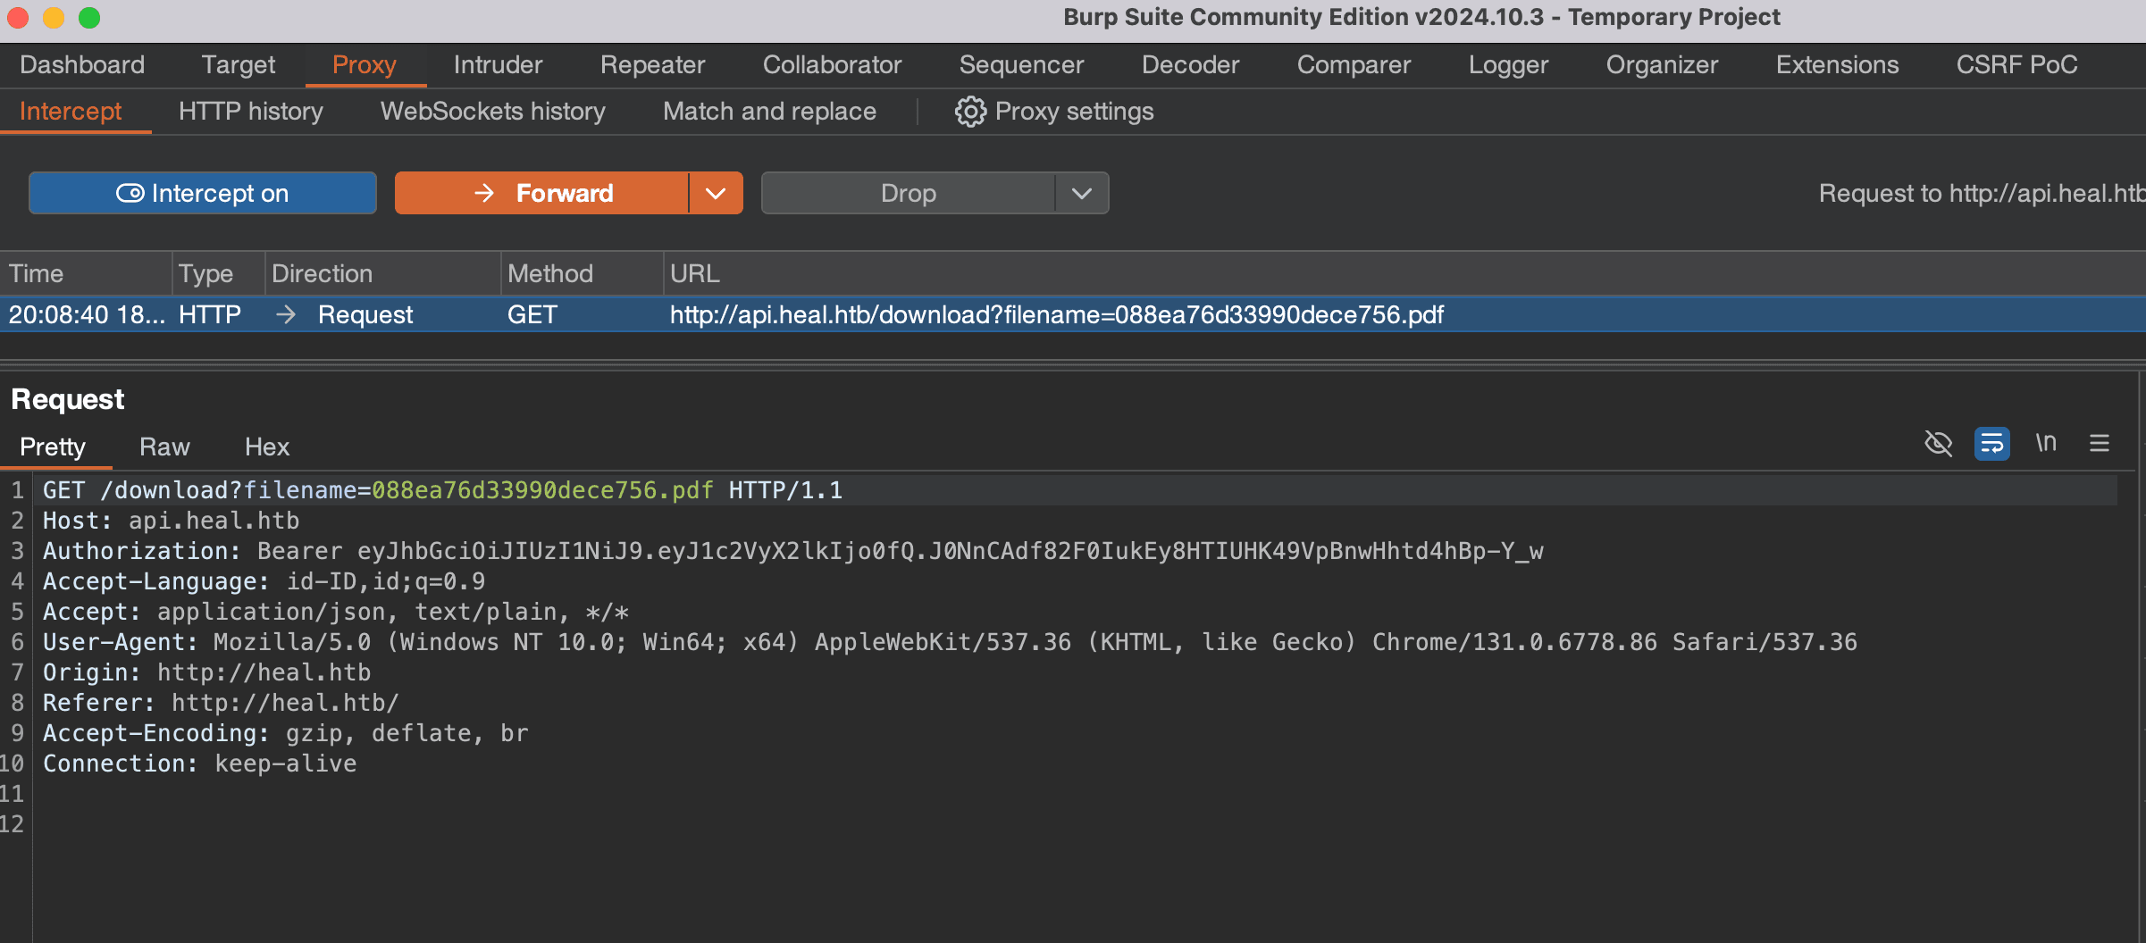Turn off the Intercept on toggle
The image size is (2146, 943).
(x=203, y=193)
